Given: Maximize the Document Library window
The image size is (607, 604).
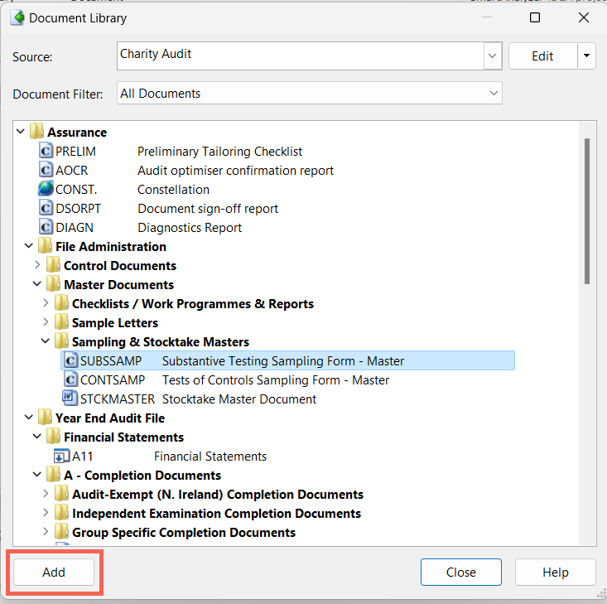Looking at the screenshot, I should (x=535, y=17).
